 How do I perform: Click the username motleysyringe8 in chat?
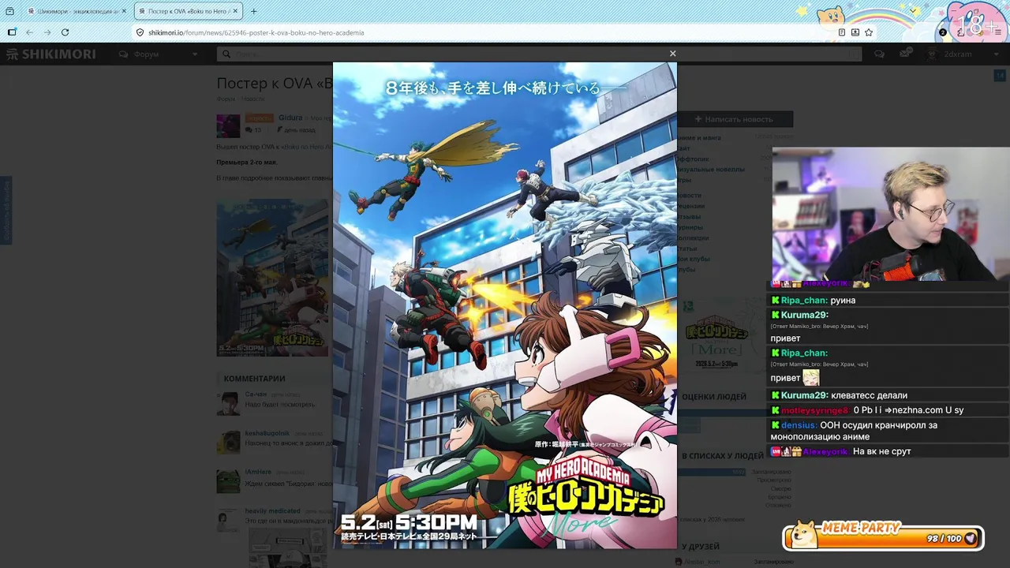coord(815,410)
